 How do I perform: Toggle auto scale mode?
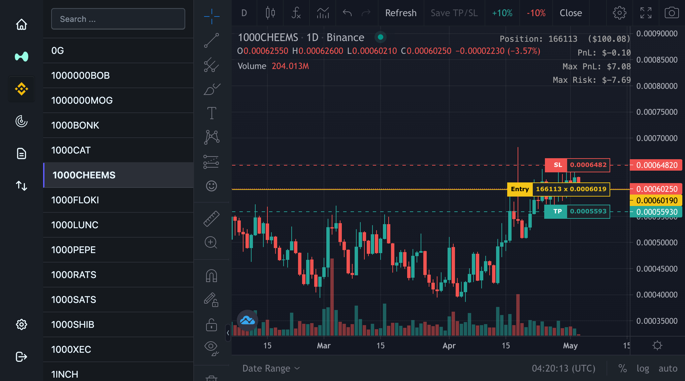point(668,368)
